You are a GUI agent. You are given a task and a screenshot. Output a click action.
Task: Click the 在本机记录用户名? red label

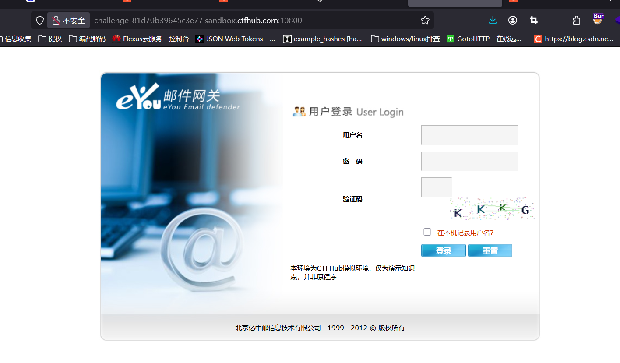pos(465,233)
